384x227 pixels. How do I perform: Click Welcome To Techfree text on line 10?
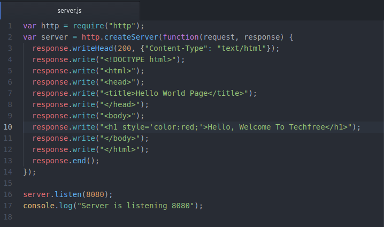pyautogui.click(x=282, y=127)
